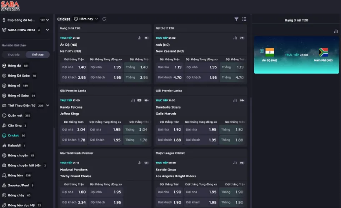Bet on Đội nhà 1.40 for Ấn Độ

click(x=74, y=67)
